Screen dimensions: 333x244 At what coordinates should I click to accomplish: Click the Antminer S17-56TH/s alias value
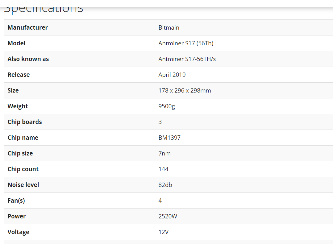tap(187, 59)
